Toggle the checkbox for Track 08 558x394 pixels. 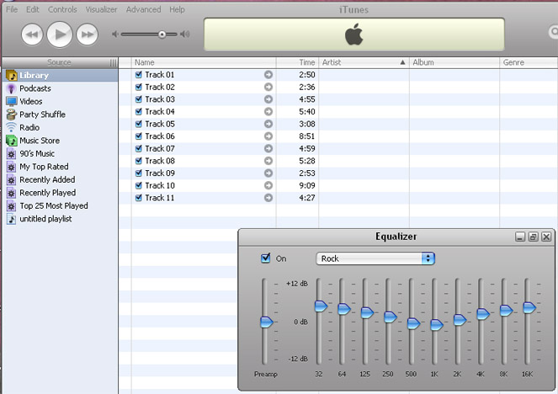coord(139,161)
